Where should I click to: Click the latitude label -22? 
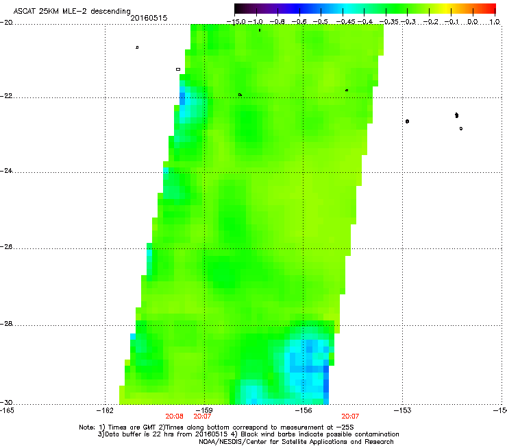click(6, 96)
